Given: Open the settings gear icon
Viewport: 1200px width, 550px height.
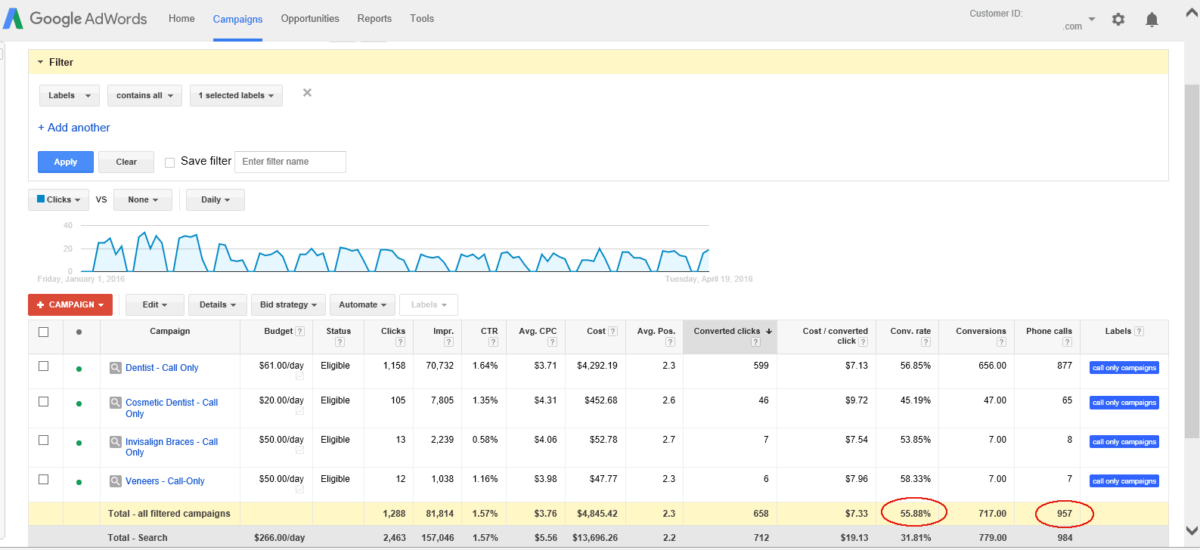Looking at the screenshot, I should coord(1118,20).
